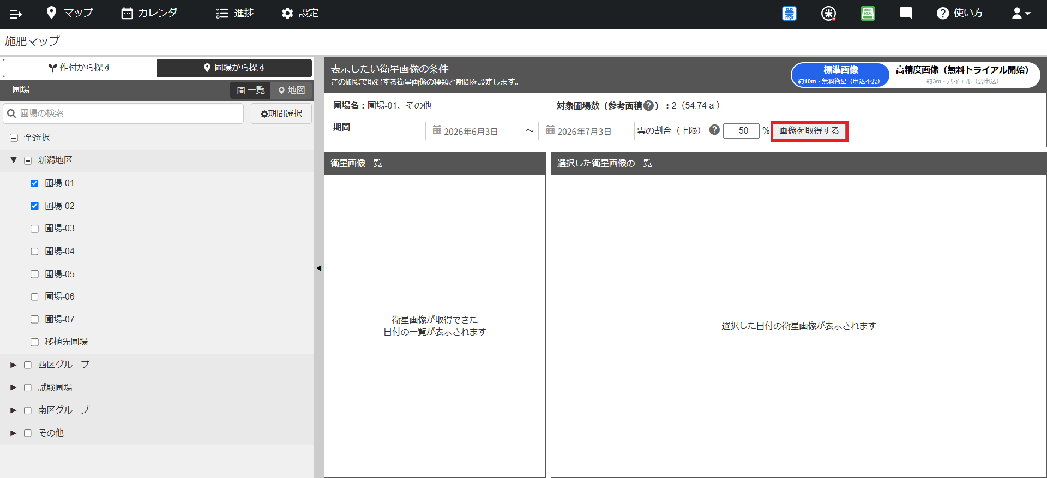Check the 南区グループ checkbox
The height and width of the screenshot is (478, 1047).
coord(28,410)
